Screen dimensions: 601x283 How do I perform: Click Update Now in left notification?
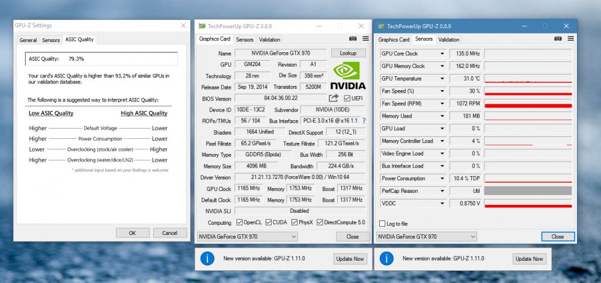pos(350,259)
